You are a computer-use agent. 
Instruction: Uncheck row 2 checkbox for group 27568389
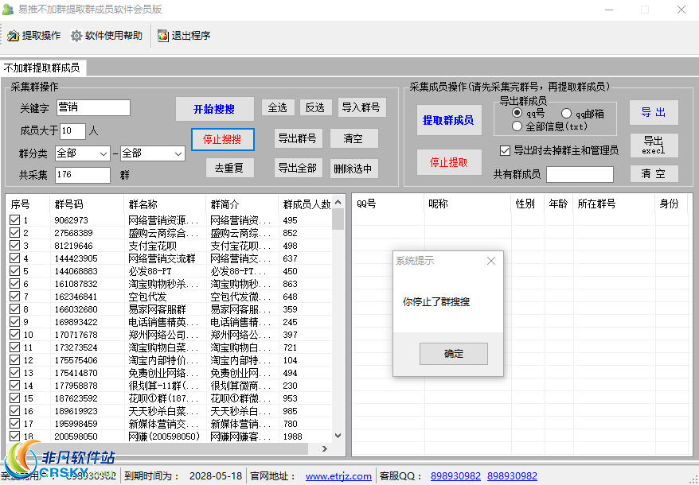point(14,232)
